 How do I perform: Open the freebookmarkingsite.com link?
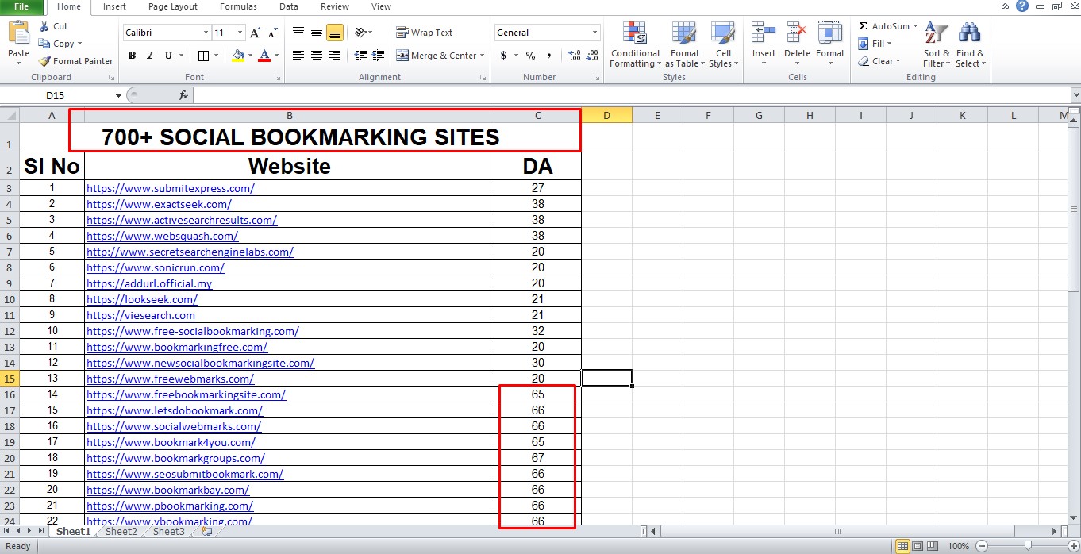pos(186,394)
